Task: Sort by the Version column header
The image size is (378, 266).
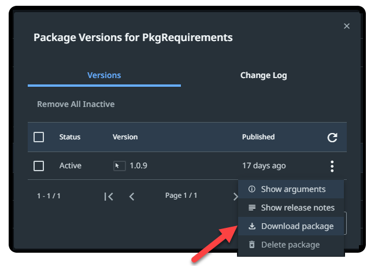Action: tap(125, 137)
